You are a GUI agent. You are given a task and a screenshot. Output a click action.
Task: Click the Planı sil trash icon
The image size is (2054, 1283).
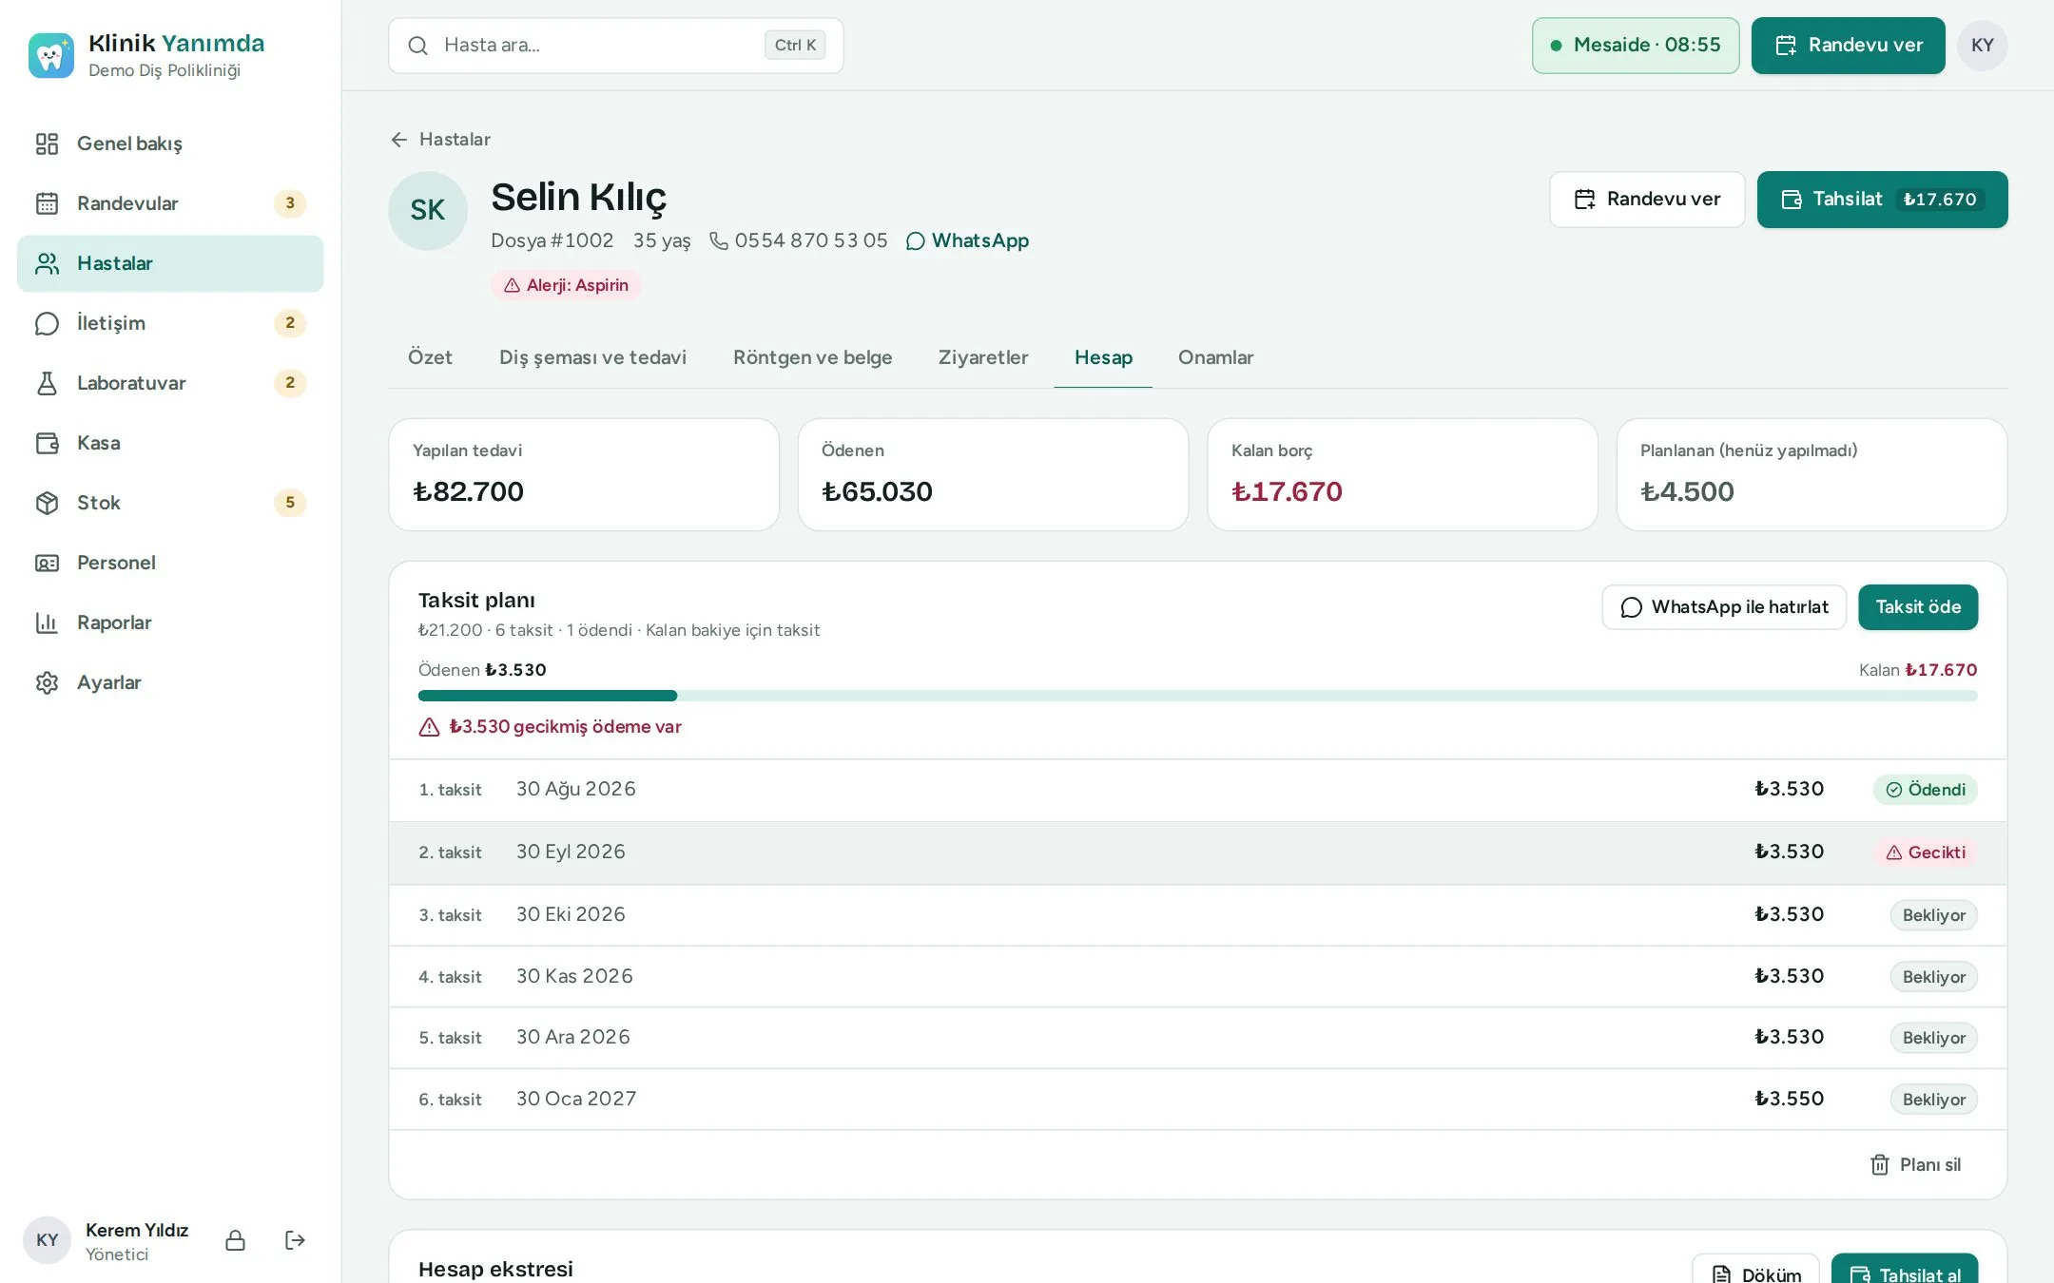[1879, 1165]
